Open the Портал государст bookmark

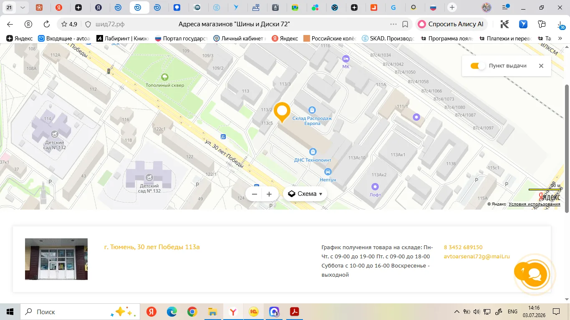click(181, 38)
